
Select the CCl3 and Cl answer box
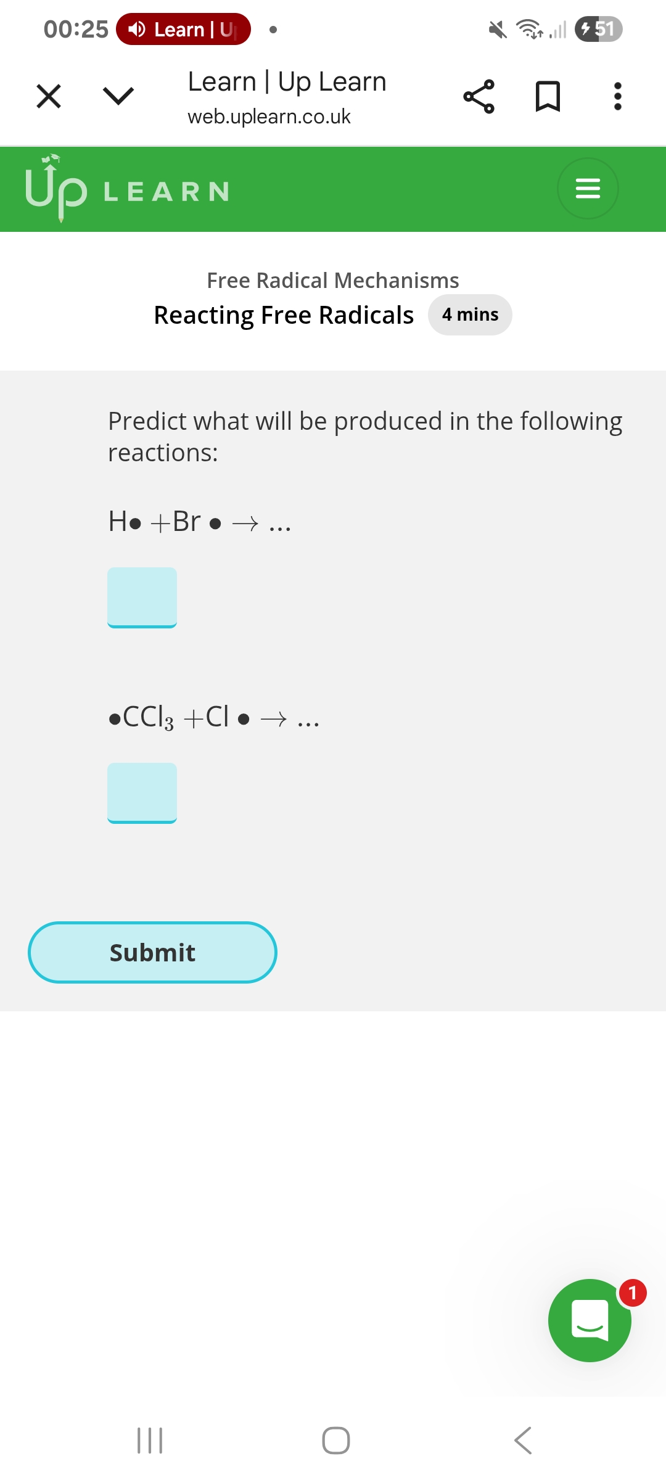(x=142, y=793)
